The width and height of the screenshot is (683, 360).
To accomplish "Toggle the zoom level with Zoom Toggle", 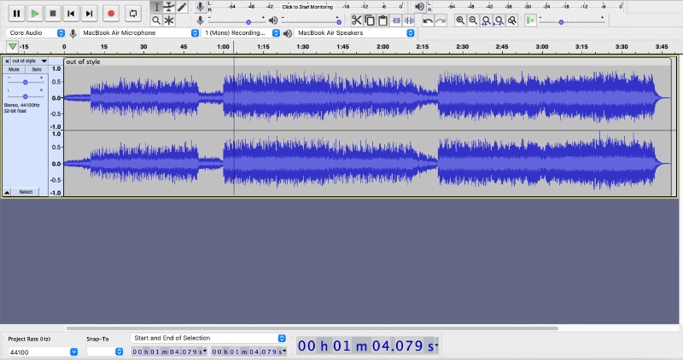I will pyautogui.click(x=512, y=20).
